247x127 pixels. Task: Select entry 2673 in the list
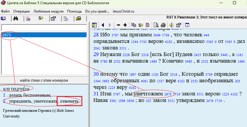pyautogui.click(x=7, y=35)
